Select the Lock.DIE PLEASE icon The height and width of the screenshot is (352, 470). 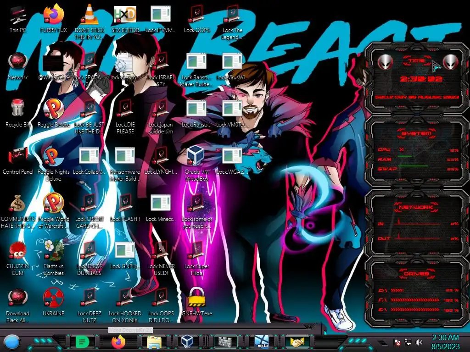pos(125,117)
